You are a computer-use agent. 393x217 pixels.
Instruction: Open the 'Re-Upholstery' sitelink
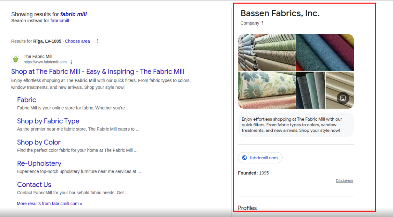[x=39, y=163]
